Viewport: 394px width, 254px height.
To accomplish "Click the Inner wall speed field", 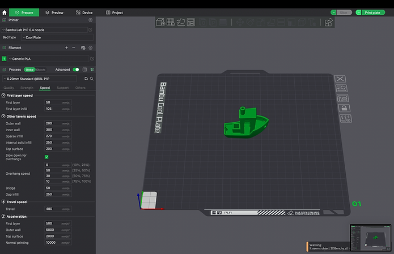I will 58,130.
